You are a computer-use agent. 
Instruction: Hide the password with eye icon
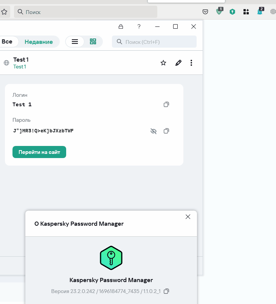click(153, 131)
